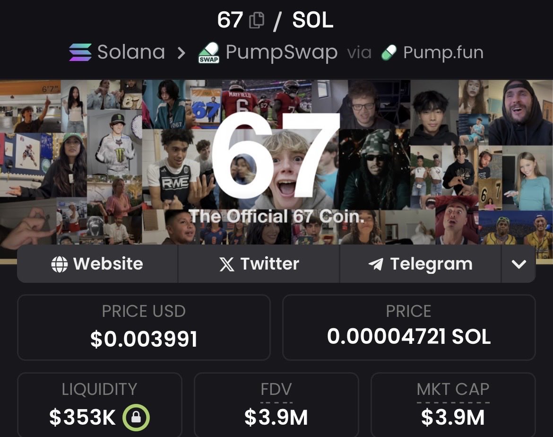Click the PRICE USD value box
The width and height of the screenshot is (553, 437).
(144, 328)
